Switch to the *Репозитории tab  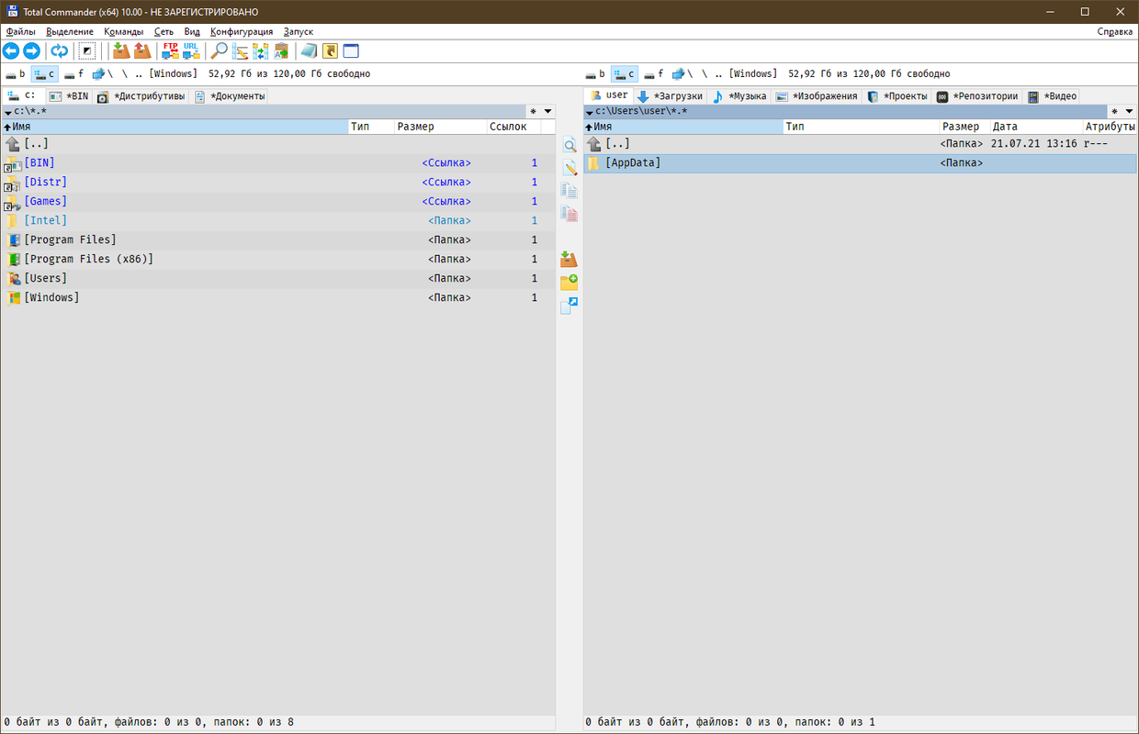977,96
